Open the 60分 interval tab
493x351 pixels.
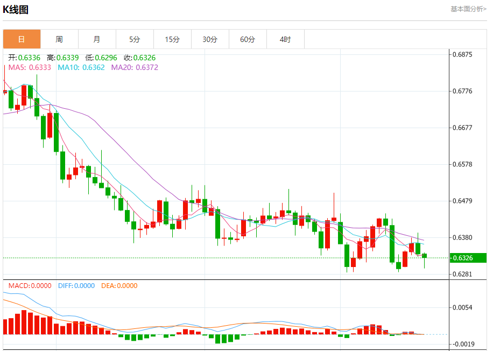click(x=248, y=39)
